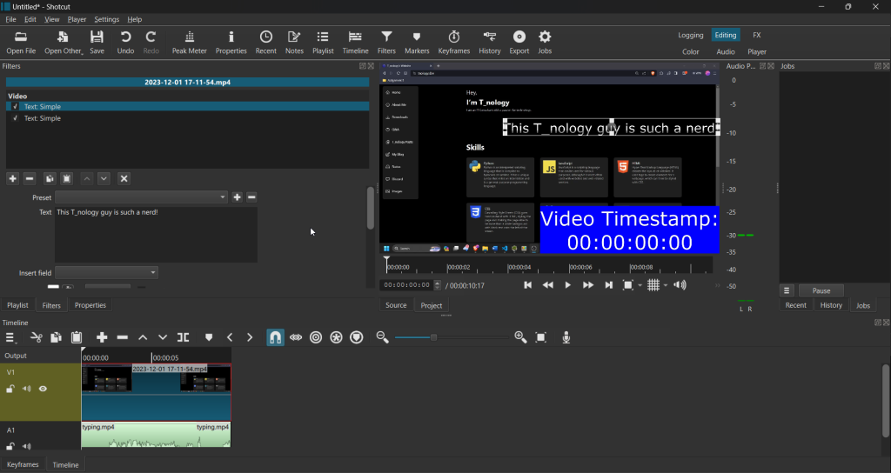Show the Peak Meter panel
This screenshot has height=473, width=891.
point(189,43)
